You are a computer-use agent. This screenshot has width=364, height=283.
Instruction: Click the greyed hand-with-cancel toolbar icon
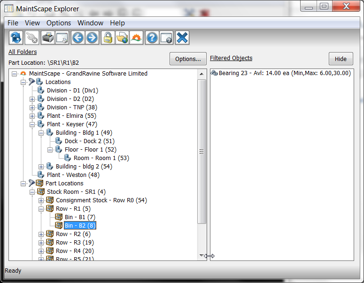31,38
